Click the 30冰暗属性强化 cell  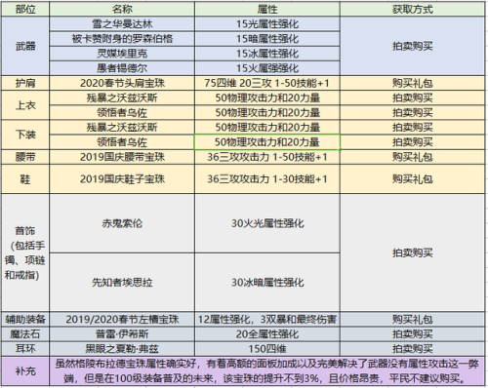pyautogui.click(x=267, y=283)
